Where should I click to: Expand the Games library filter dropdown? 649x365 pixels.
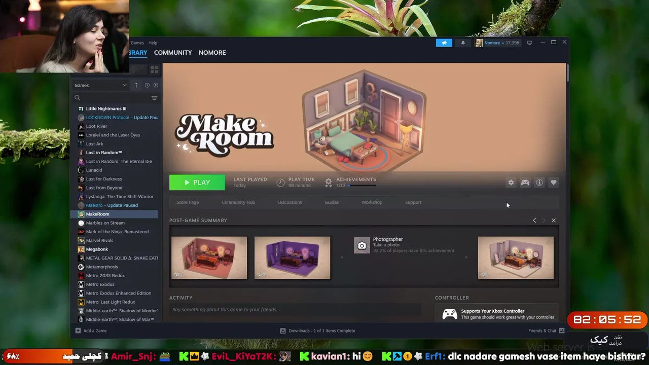point(100,85)
